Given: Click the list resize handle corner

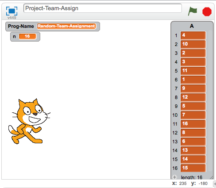Looking at the screenshot, I should pos(211,177).
